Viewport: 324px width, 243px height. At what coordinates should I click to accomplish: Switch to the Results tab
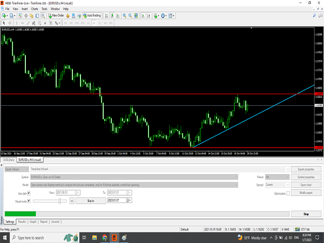pos(22,221)
